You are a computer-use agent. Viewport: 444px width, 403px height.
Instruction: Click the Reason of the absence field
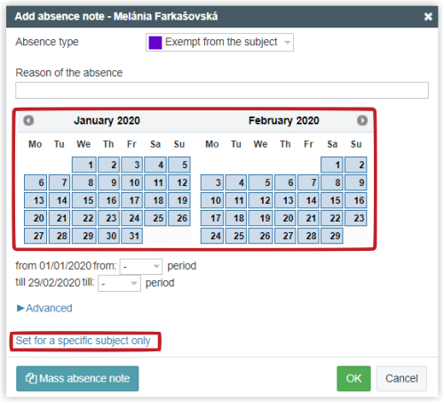click(222, 90)
